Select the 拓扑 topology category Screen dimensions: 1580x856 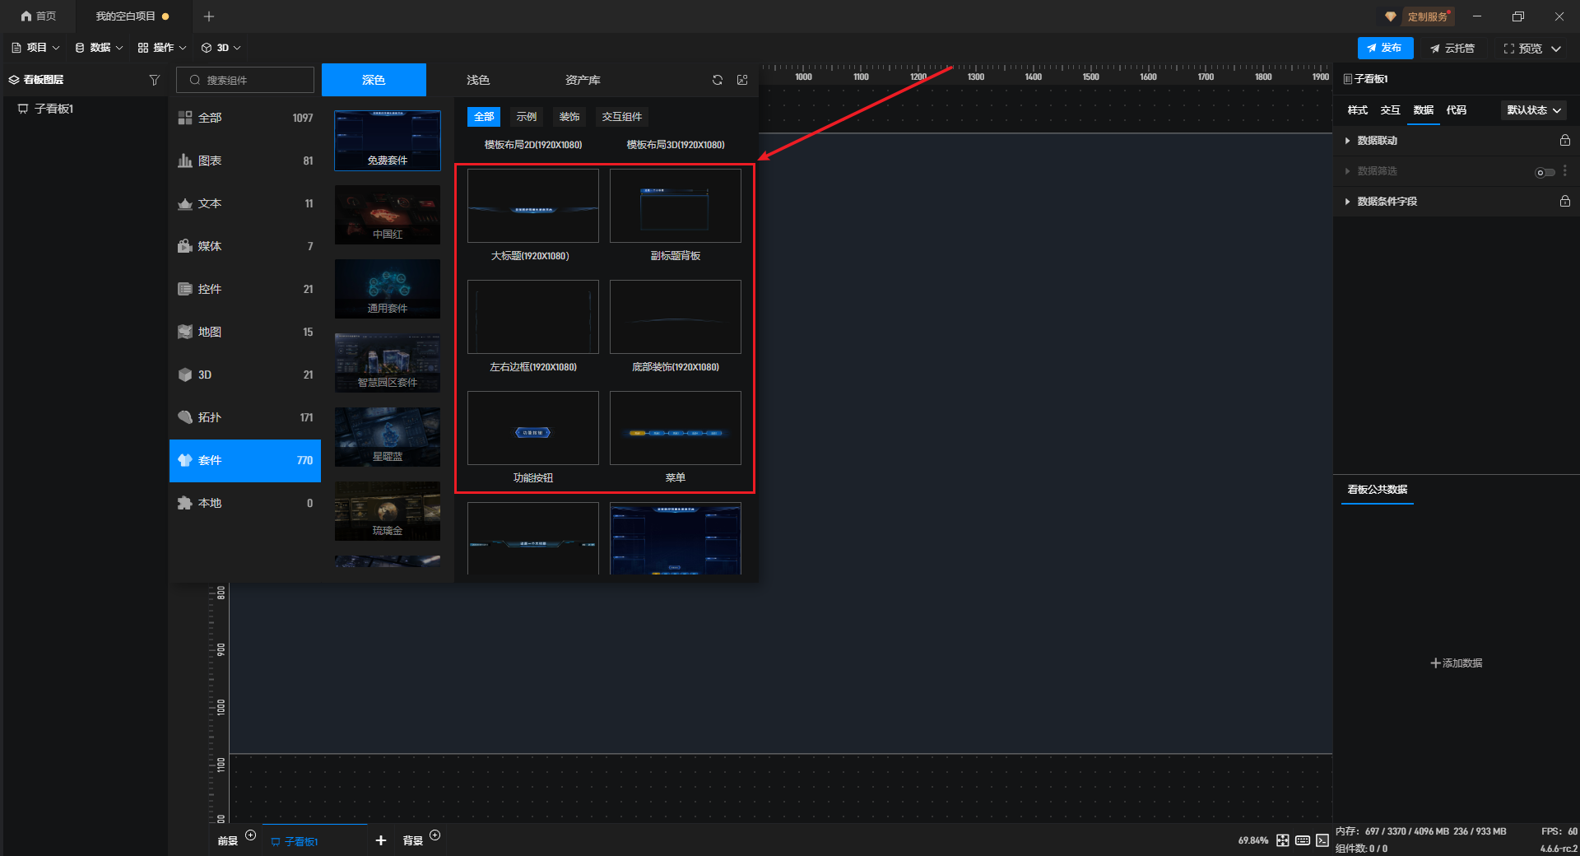click(x=245, y=417)
